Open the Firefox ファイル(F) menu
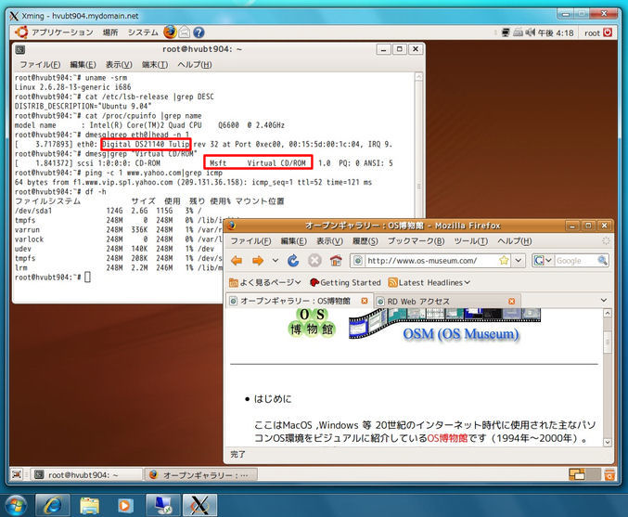628x517 pixels. [251, 241]
